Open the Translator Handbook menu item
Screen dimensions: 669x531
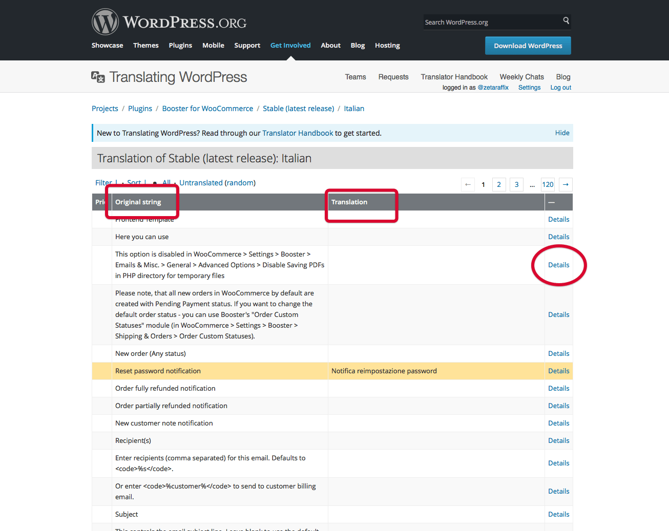(454, 77)
